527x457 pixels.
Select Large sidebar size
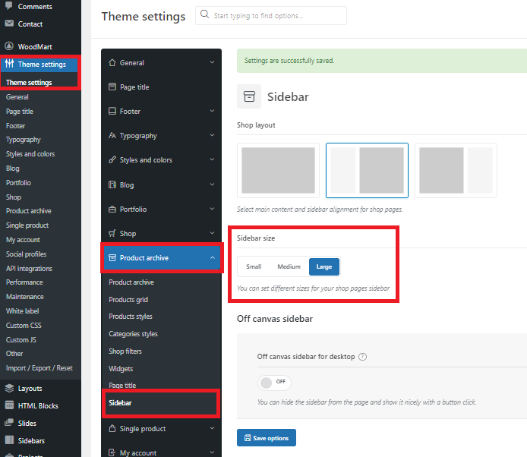324,266
